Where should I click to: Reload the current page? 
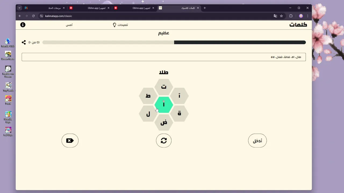(33, 16)
